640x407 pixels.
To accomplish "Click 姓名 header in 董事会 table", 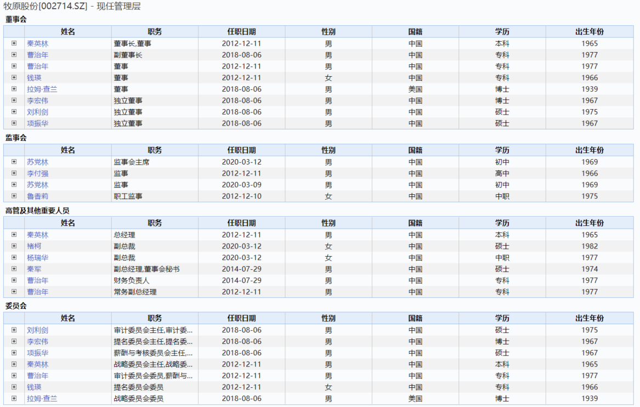I will [68, 32].
